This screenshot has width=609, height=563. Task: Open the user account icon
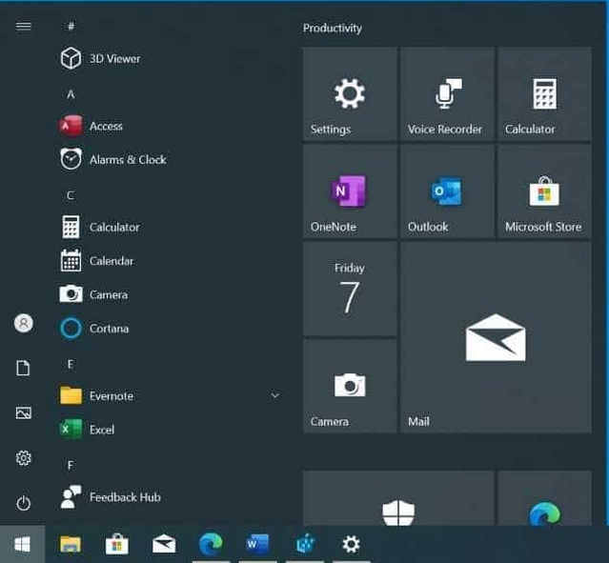23,323
